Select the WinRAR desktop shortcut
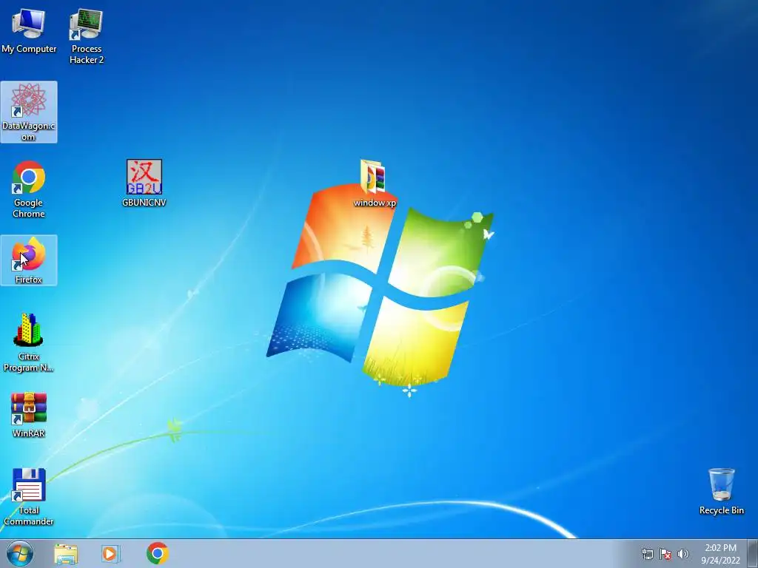 29,415
